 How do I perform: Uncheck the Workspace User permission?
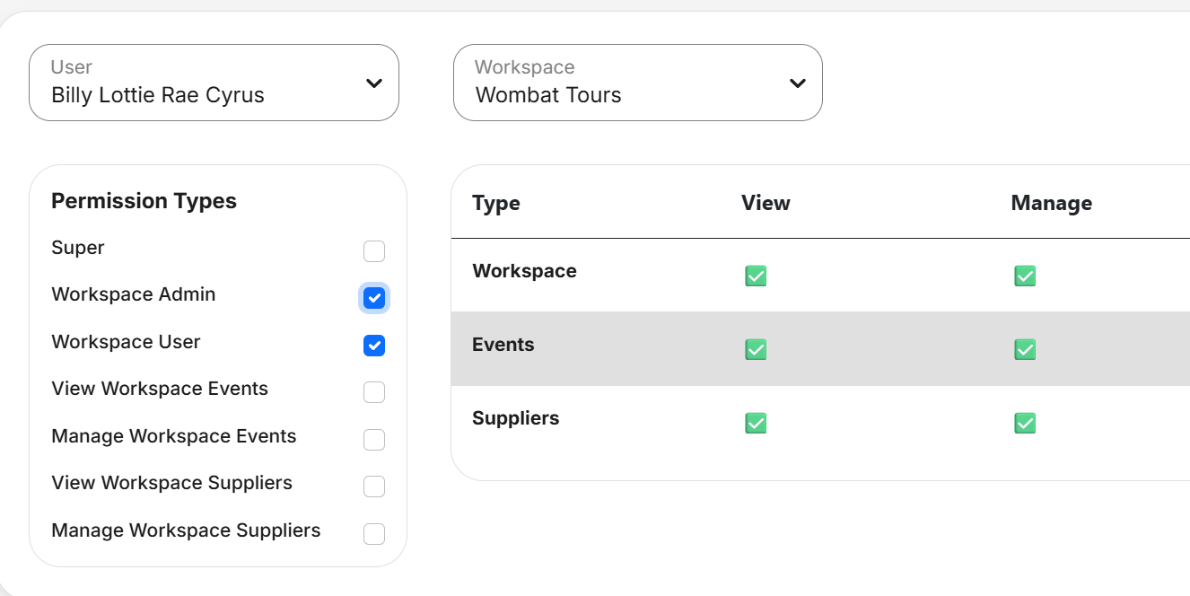(x=374, y=346)
